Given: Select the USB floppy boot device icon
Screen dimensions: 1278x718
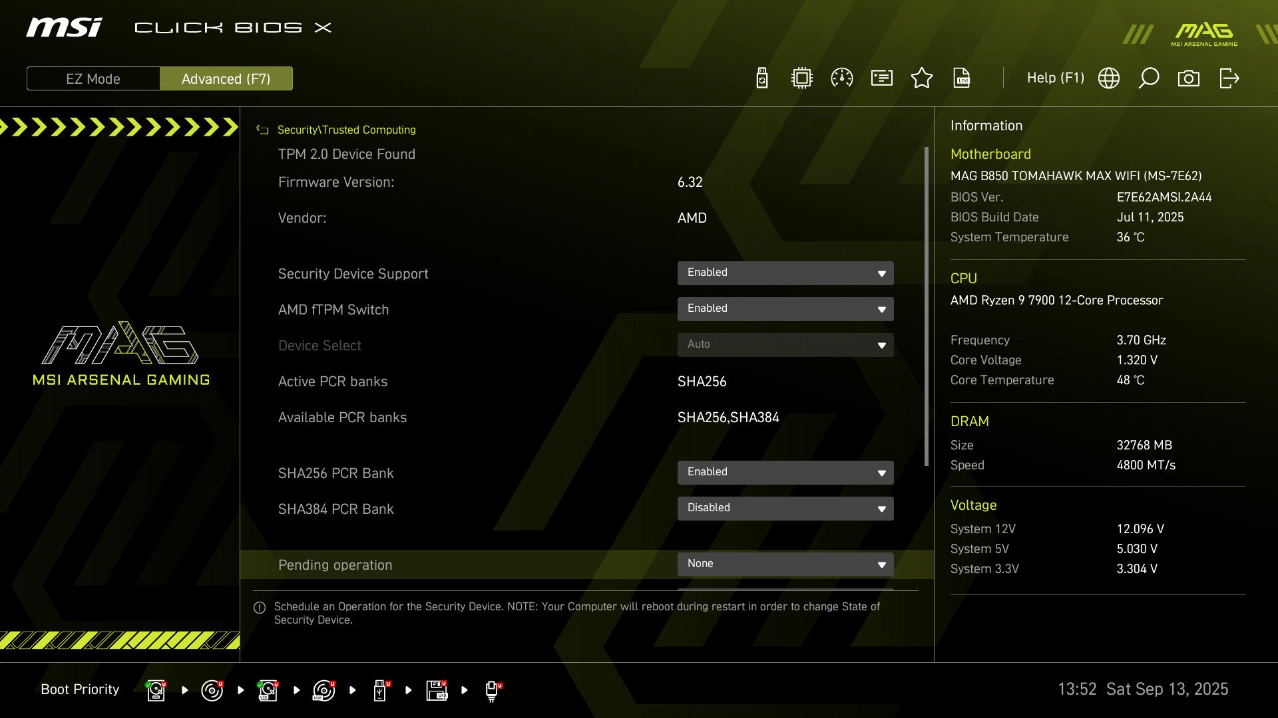Looking at the screenshot, I should (x=437, y=690).
